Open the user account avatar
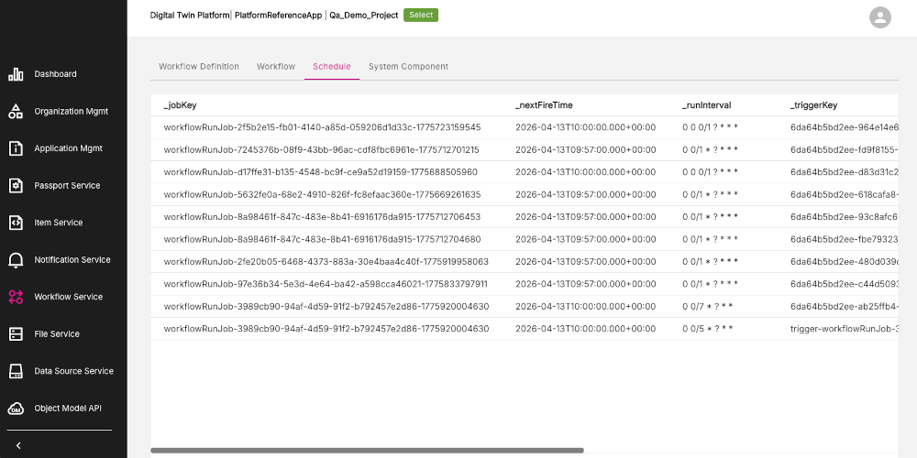917x458 pixels. click(x=879, y=17)
